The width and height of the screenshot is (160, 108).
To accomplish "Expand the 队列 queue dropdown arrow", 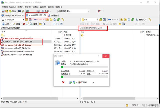I will point(50,11).
